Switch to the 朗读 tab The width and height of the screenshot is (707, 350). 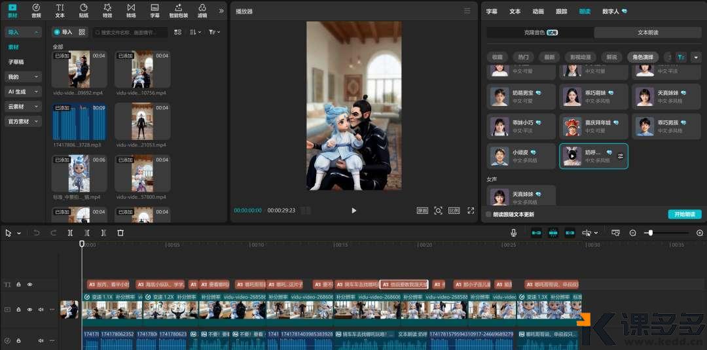585,11
